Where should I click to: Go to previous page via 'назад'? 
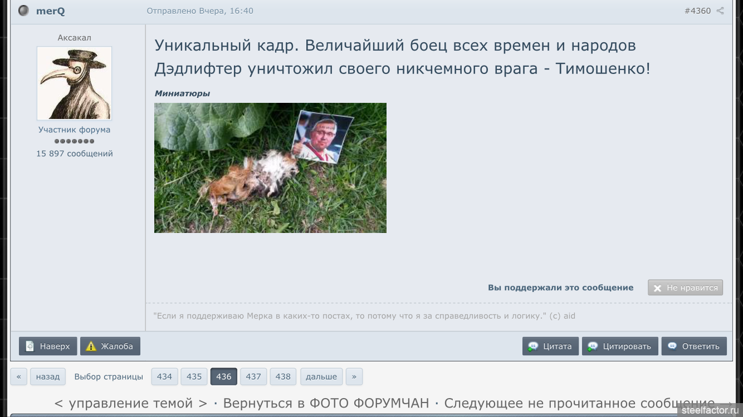click(48, 376)
